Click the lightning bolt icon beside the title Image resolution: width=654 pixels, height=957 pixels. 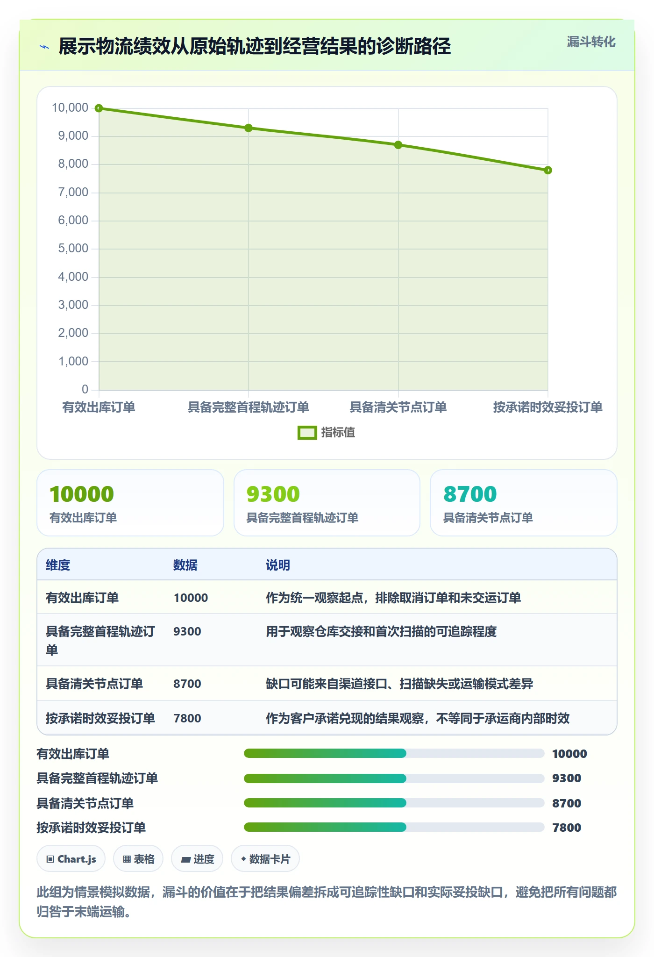coord(44,47)
